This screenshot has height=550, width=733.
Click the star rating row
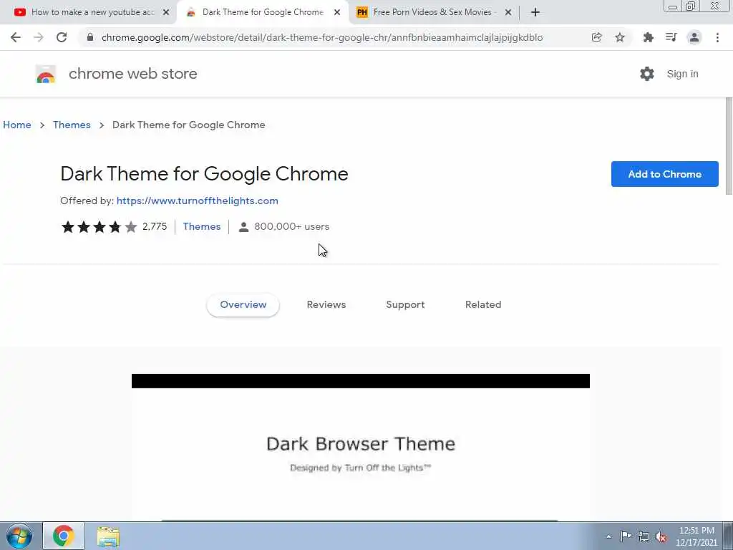coord(99,227)
